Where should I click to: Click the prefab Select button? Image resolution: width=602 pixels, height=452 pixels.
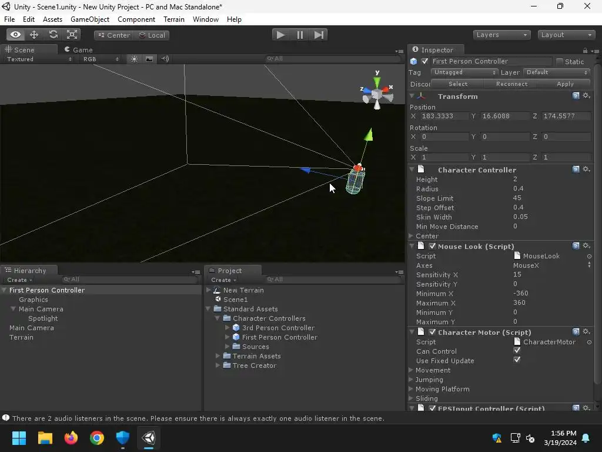pos(458,84)
